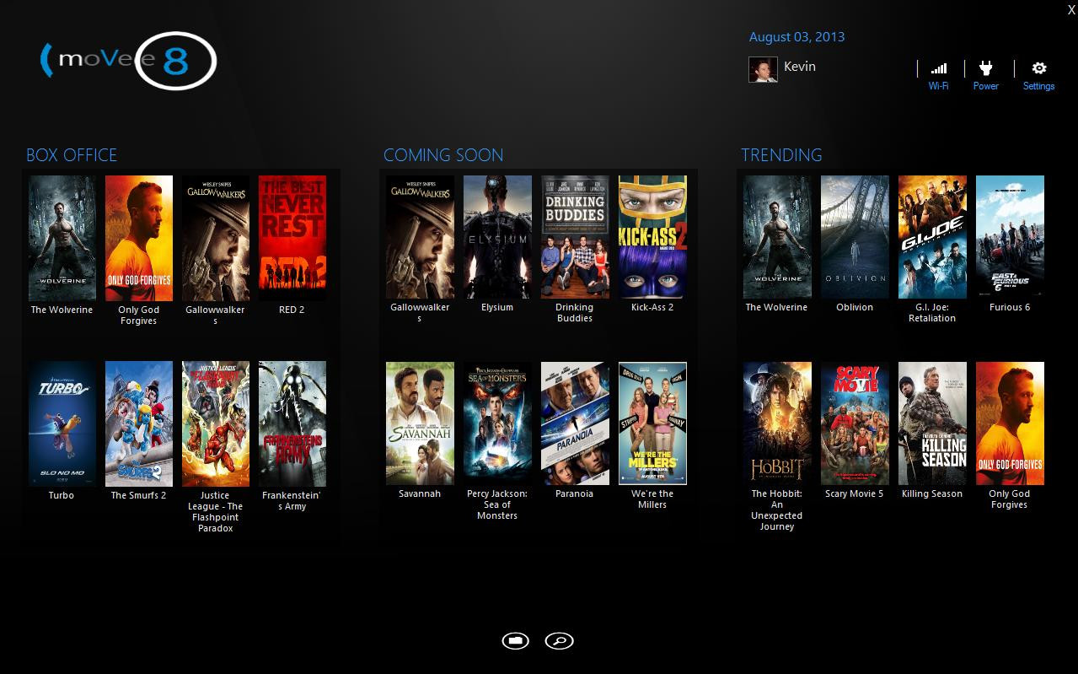Choose the Kick-Ass 2 poster

coord(652,237)
